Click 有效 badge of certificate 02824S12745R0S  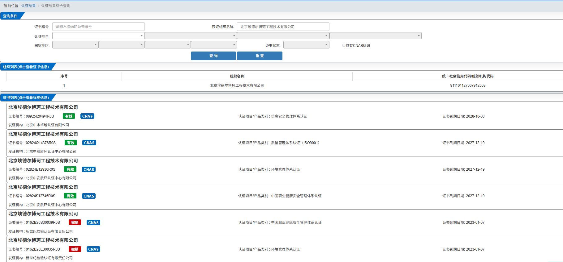tap(70, 196)
